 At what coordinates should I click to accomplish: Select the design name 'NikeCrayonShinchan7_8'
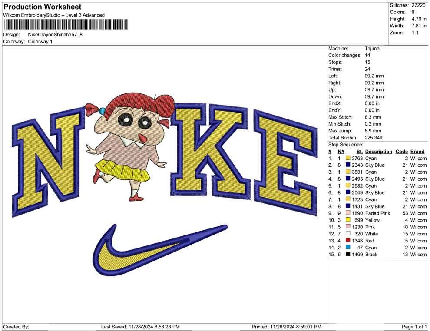[55, 35]
